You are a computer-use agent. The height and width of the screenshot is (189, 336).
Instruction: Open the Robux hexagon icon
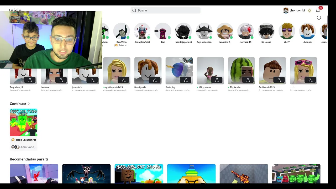click(309, 10)
